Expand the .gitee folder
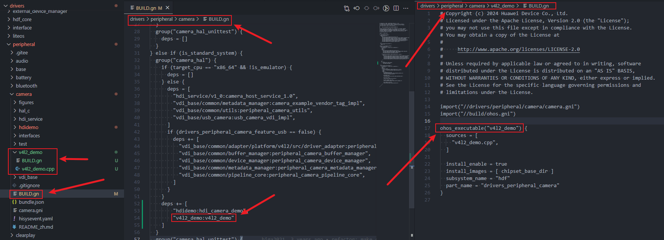Image resolution: width=664 pixels, height=240 pixels. 12,52
